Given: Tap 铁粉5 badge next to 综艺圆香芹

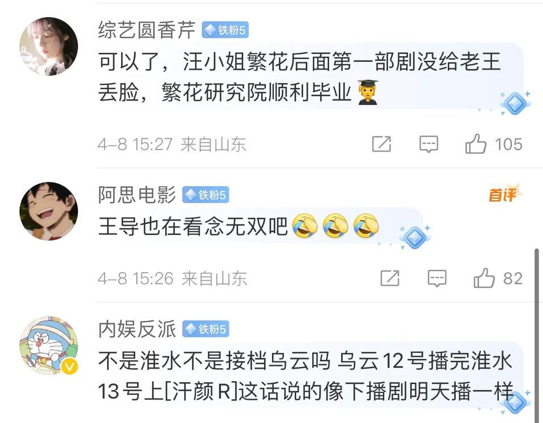Looking at the screenshot, I should [x=225, y=30].
